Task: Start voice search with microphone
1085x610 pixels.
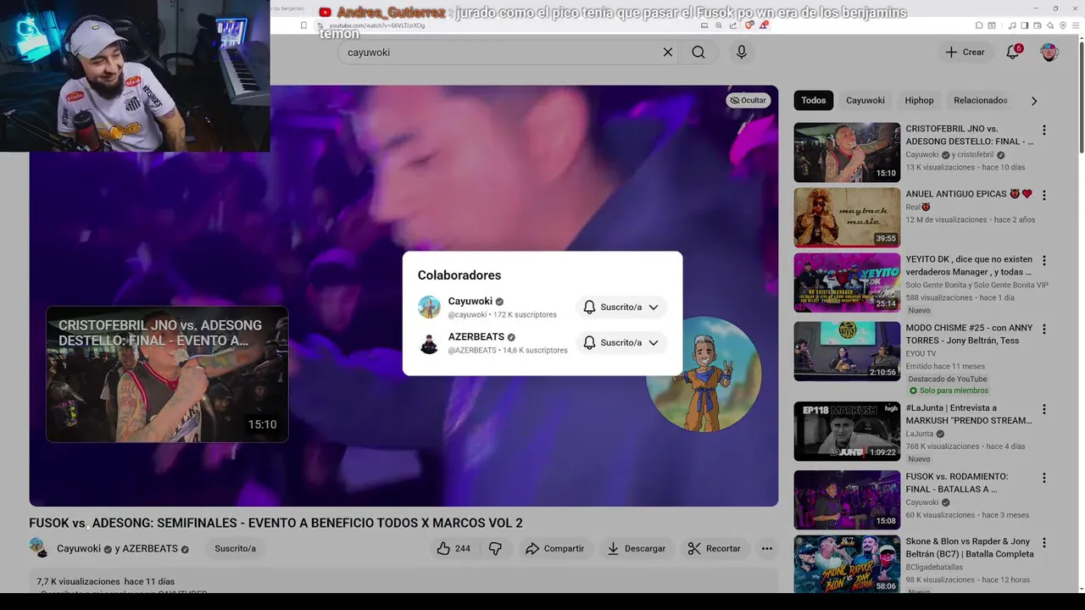Action: tap(742, 53)
